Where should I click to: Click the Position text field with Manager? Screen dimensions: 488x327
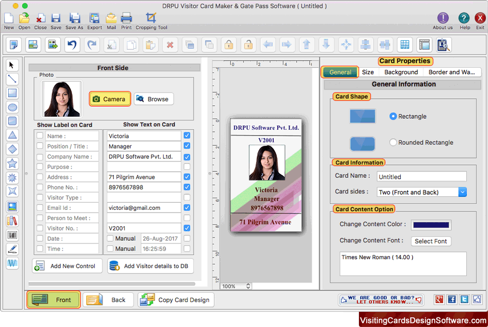coord(144,146)
